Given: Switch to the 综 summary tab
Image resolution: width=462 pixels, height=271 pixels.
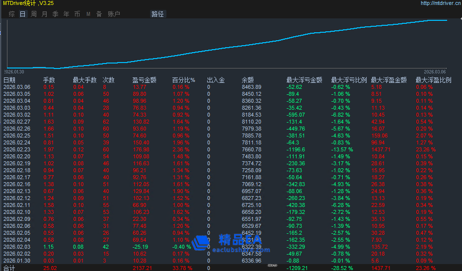Looking at the screenshot, I should click(x=12, y=14).
